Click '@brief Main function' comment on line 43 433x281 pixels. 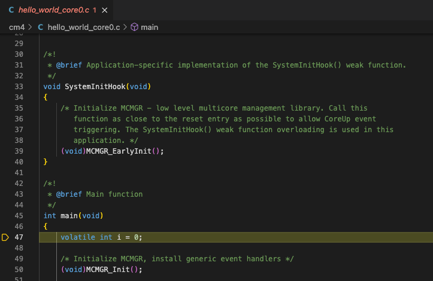(x=99, y=194)
